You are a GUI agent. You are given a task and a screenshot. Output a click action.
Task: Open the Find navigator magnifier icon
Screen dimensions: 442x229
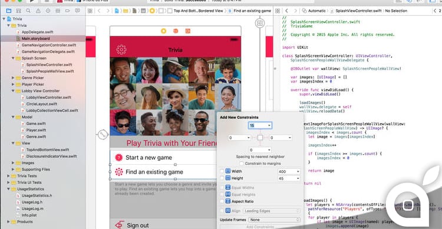click(x=28, y=11)
